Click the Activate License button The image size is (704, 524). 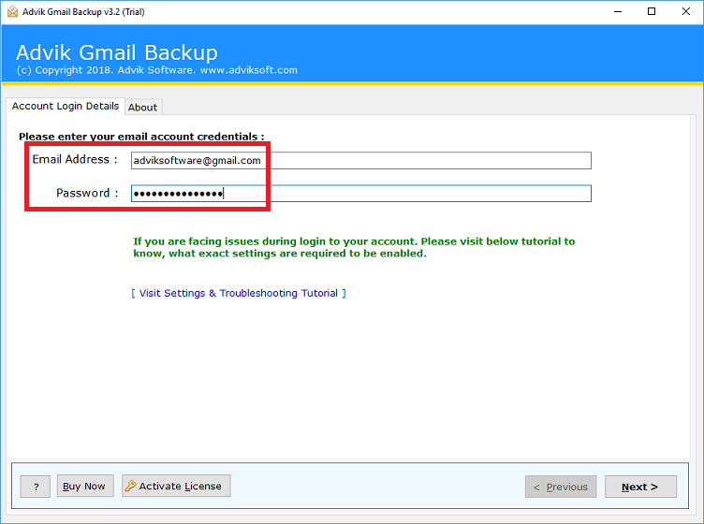176,486
